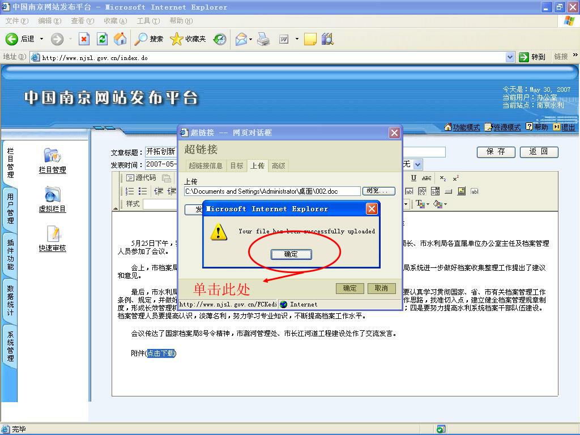Image resolution: width=580 pixels, height=435 pixels.
Task: Click the 源代码 source view button
Action: point(141,178)
